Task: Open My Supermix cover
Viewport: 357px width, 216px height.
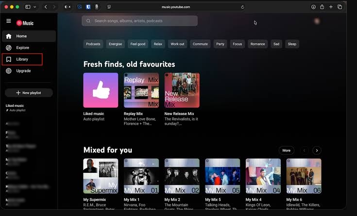Action: tap(101, 176)
